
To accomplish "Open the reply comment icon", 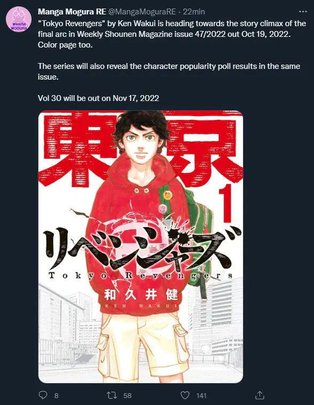I will pyautogui.click(x=43, y=395).
